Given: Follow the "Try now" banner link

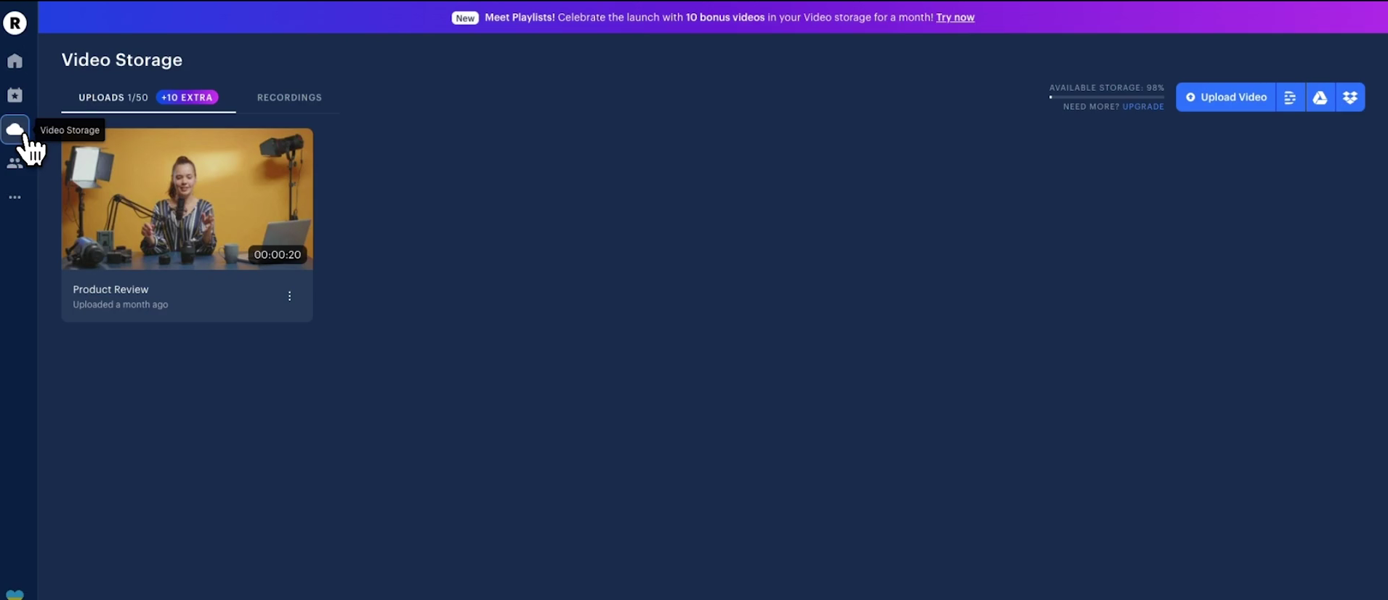Looking at the screenshot, I should click(955, 17).
